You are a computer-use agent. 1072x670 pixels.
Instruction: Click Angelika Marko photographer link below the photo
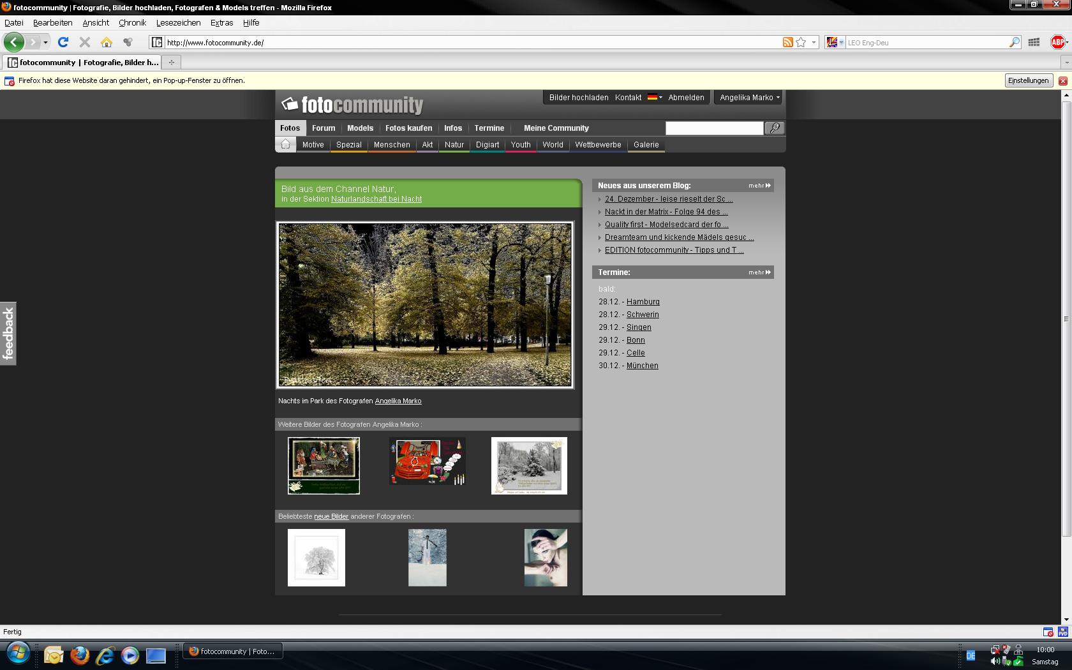(398, 401)
